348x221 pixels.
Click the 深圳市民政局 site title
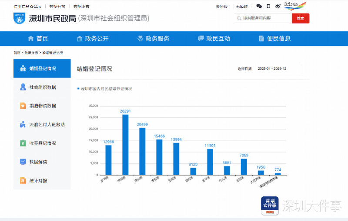53,18
